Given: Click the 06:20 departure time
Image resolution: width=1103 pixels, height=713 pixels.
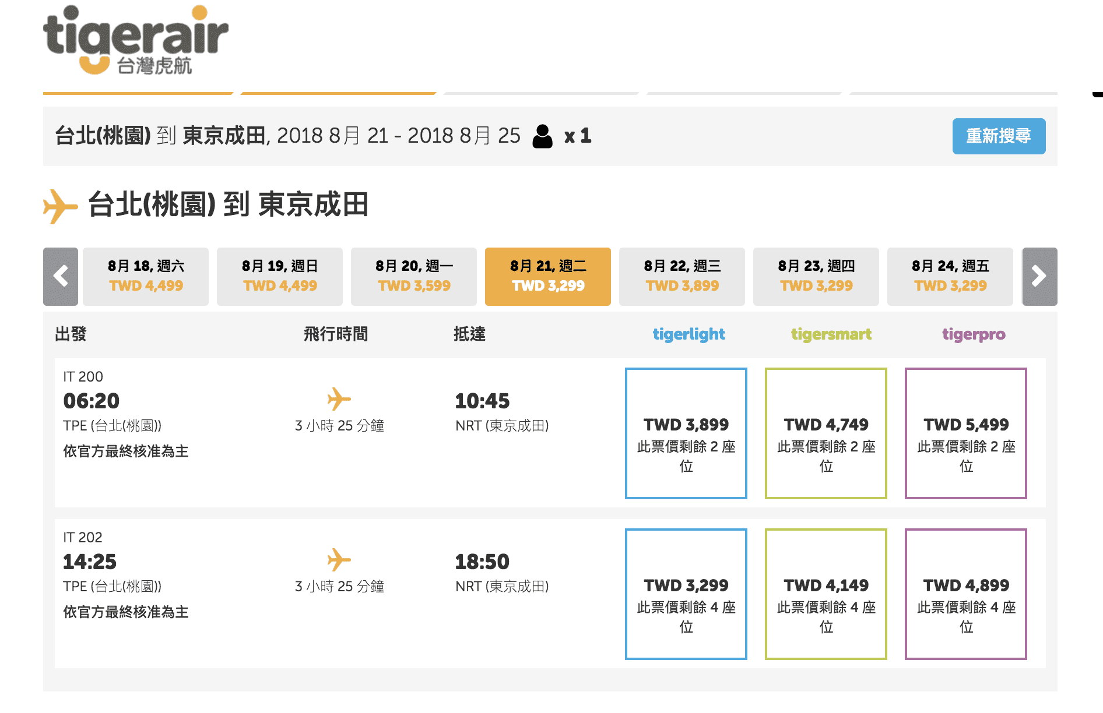Looking at the screenshot, I should click(91, 401).
